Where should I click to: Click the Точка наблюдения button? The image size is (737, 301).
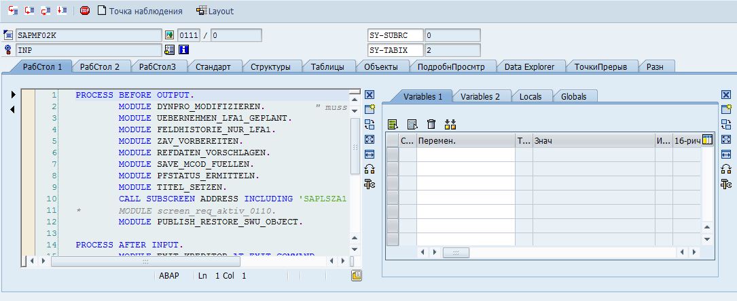140,11
